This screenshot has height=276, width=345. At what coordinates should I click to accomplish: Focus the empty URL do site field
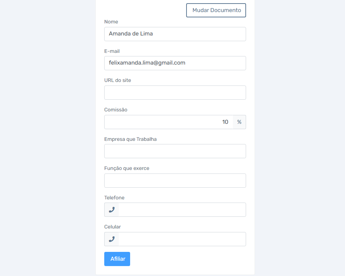click(x=175, y=93)
